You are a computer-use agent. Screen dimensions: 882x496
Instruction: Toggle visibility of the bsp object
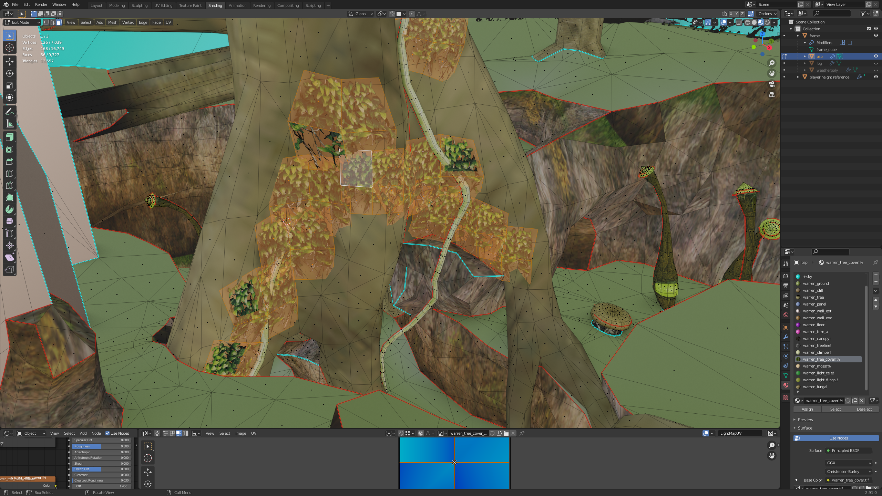pos(876,56)
